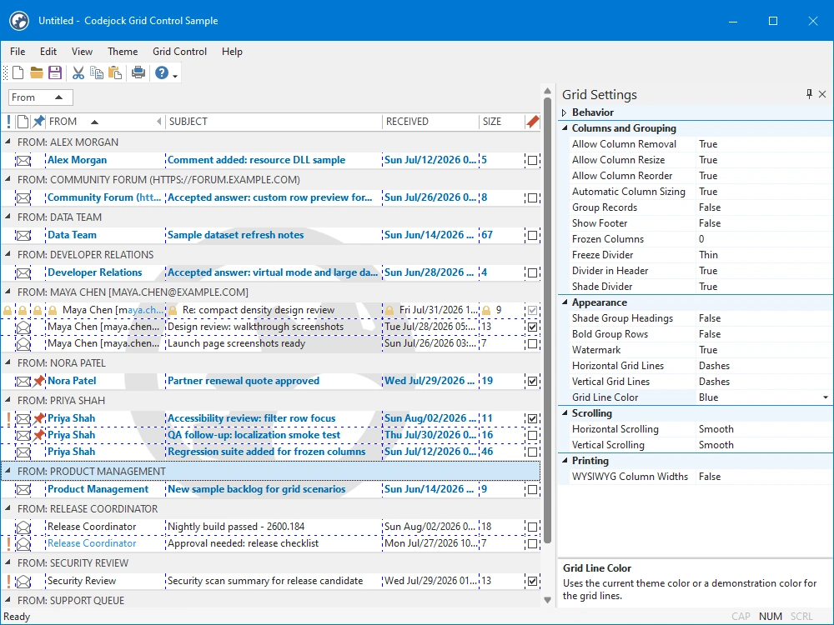This screenshot has width=834, height=625.
Task: Click the envelope icon in Product Management row
Action: coord(23,489)
